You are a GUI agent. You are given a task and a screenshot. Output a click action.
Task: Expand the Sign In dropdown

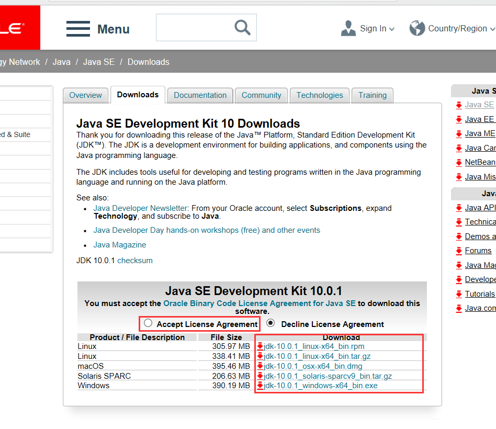pos(391,29)
